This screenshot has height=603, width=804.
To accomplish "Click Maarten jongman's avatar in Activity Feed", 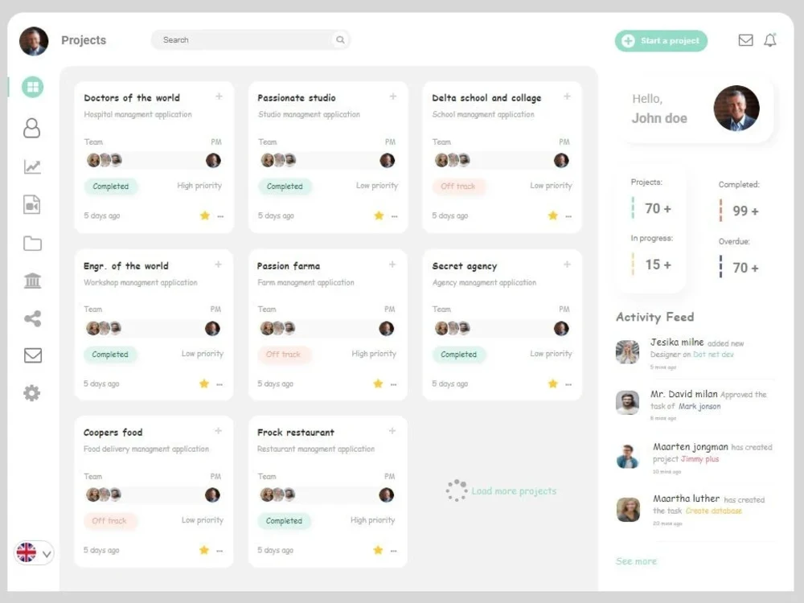I will click(x=628, y=457).
